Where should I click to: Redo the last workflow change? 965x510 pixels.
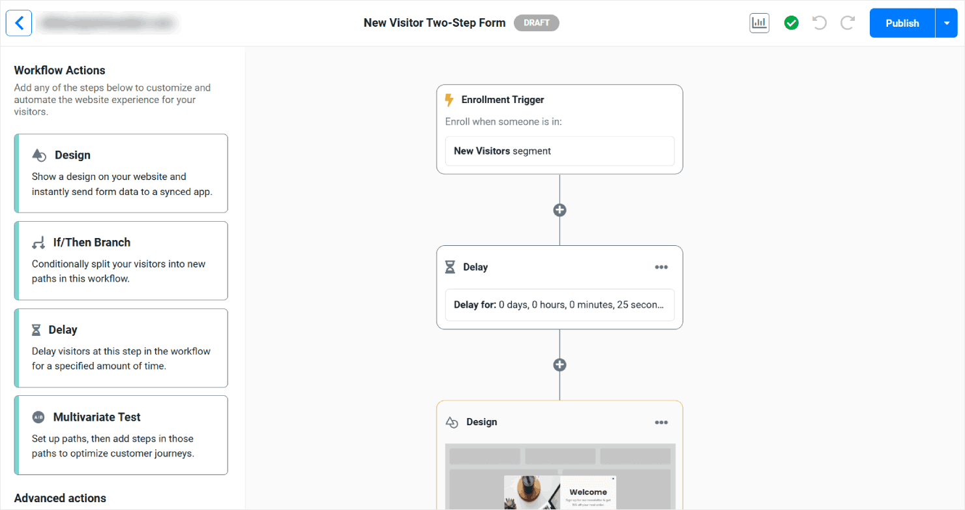[847, 23]
